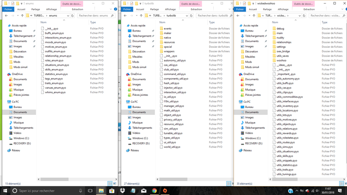Open Dropbox from the taskbar
Viewport: 347px width, 195px height.
coord(123,190)
